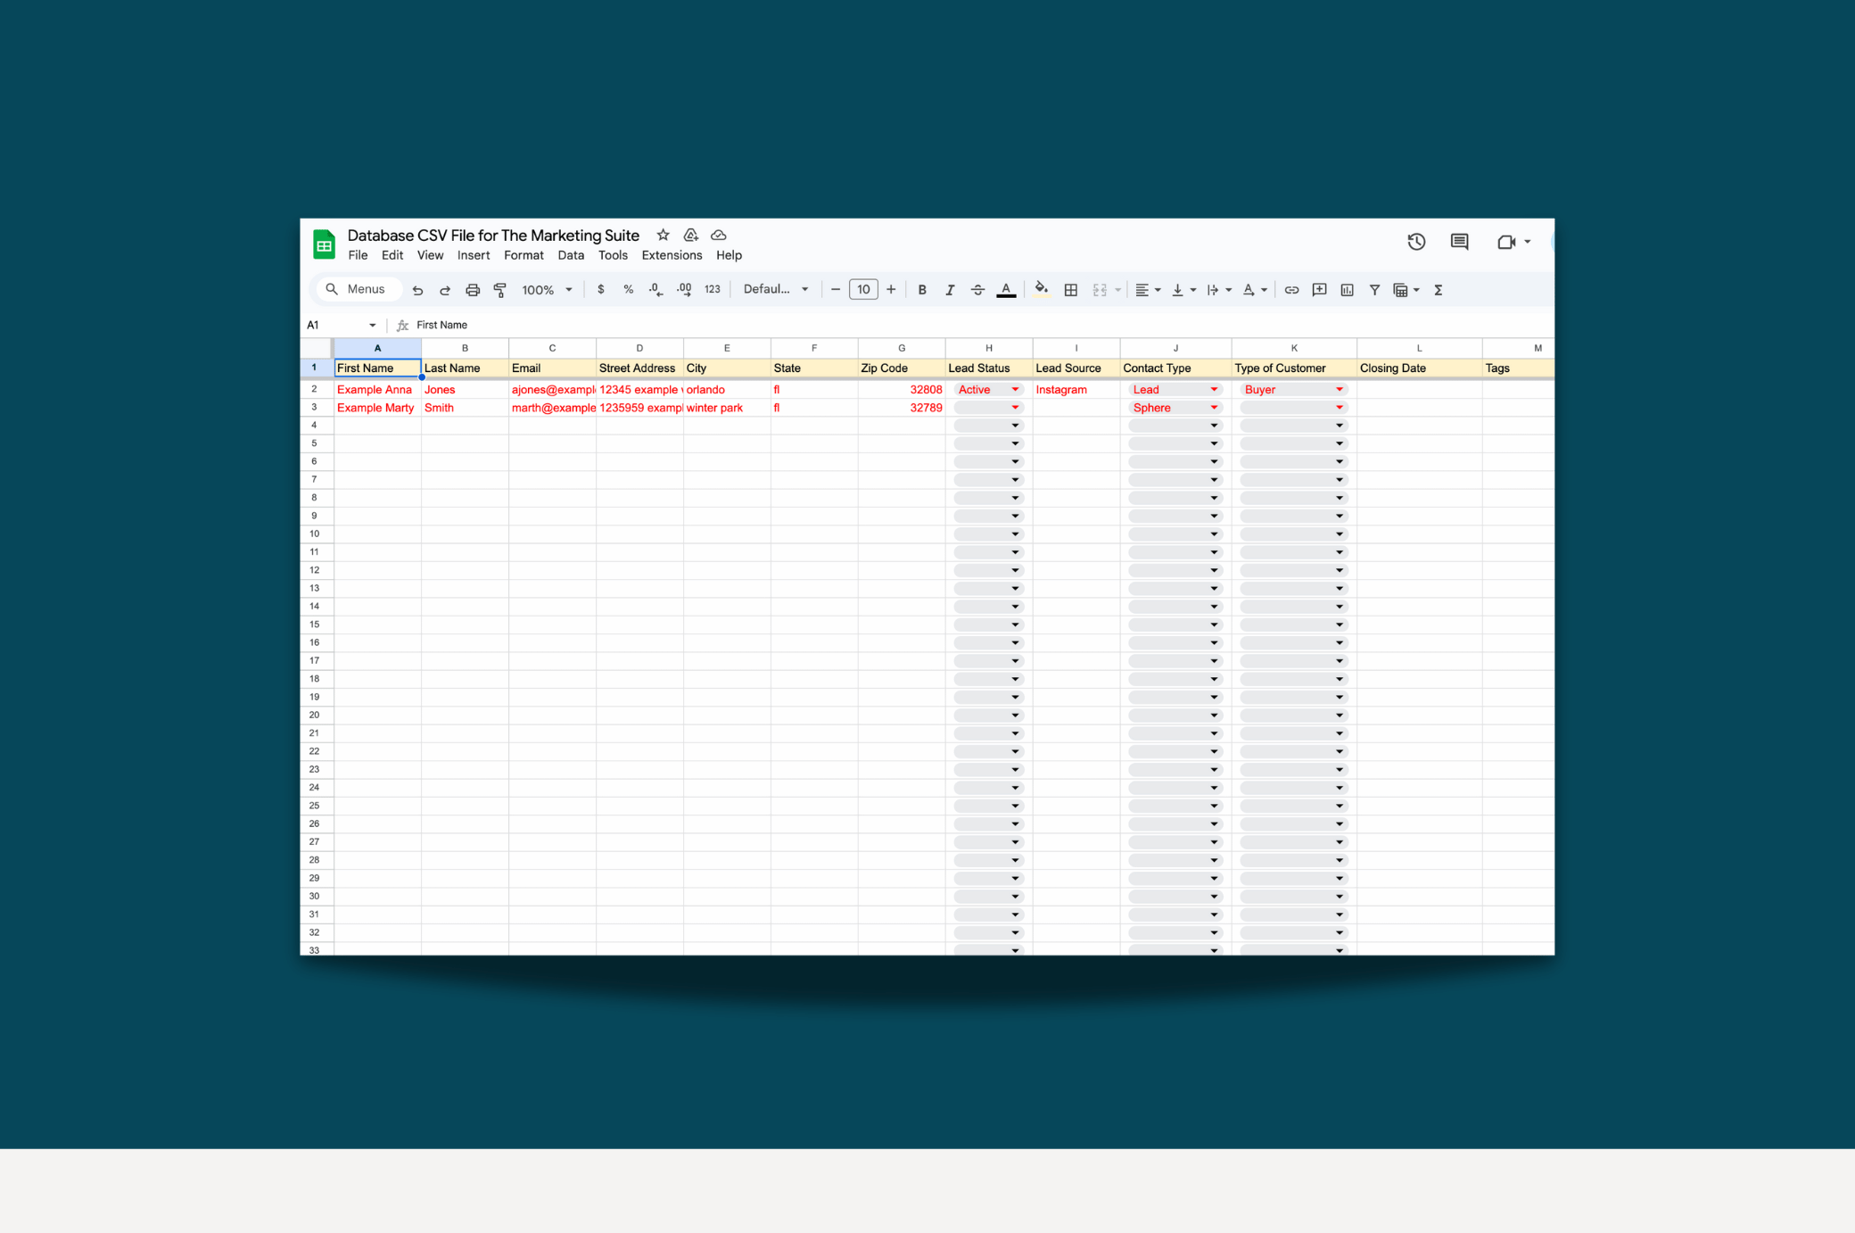The image size is (1855, 1233).
Task: Open version history clock icon
Action: (x=1416, y=242)
